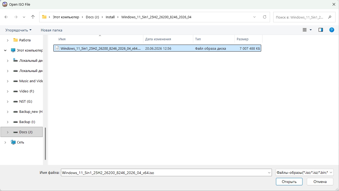Click the 'Этот компьютер' monitor icon
Image resolution: width=339 pixels, height=191 pixels.
click(13, 50)
